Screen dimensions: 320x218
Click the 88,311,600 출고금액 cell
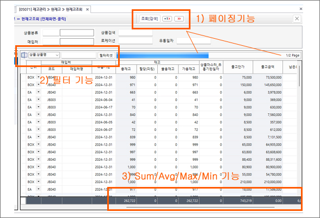click(268, 160)
